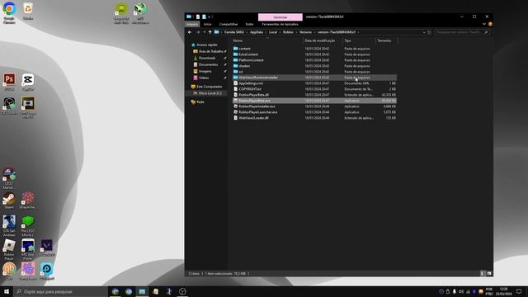The image size is (528, 297).
Task: Open the recent locations dropdown arrow
Action: tap(204, 32)
